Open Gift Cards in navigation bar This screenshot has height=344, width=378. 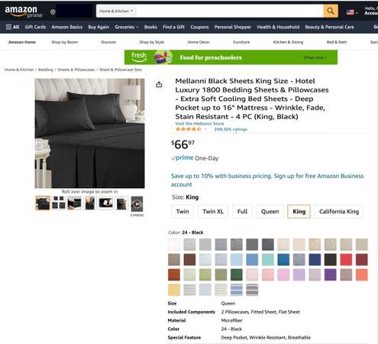(x=35, y=27)
